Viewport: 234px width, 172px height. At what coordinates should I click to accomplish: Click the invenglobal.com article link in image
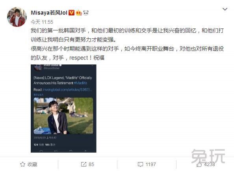tap(68, 90)
